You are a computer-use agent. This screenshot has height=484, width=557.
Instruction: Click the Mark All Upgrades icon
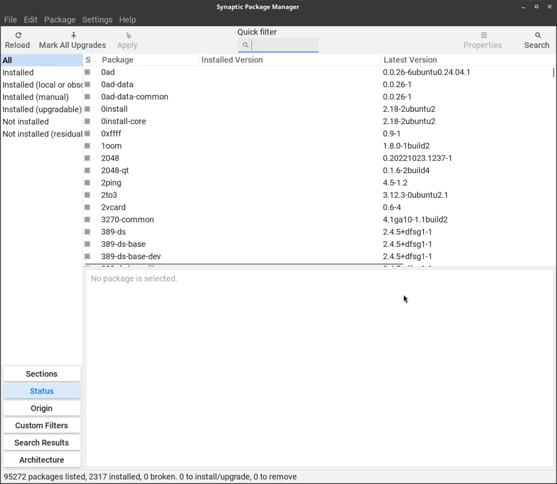[74, 35]
